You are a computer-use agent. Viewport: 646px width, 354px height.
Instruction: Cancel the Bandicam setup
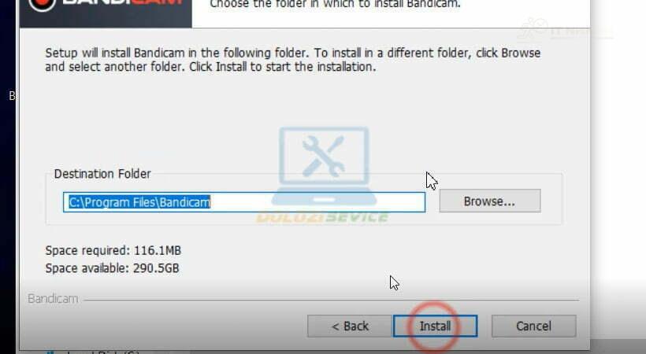coord(533,326)
